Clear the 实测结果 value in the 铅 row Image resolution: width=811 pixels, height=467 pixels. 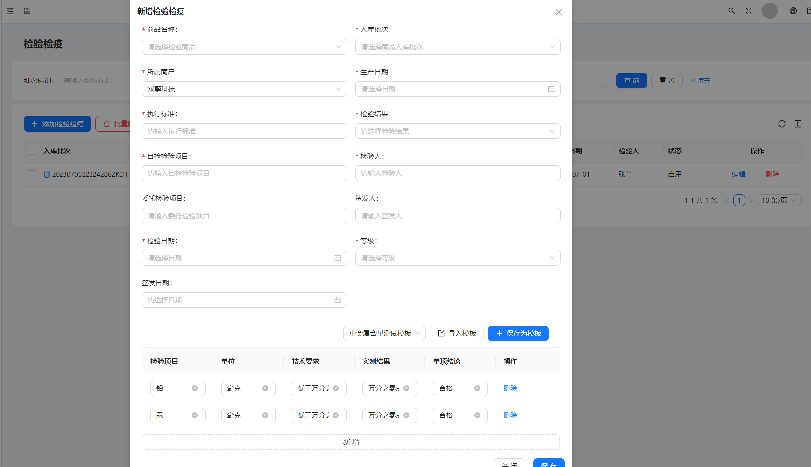click(x=406, y=388)
